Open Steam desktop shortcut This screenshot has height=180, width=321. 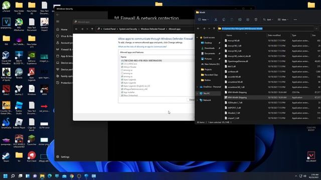(x=6, y=157)
